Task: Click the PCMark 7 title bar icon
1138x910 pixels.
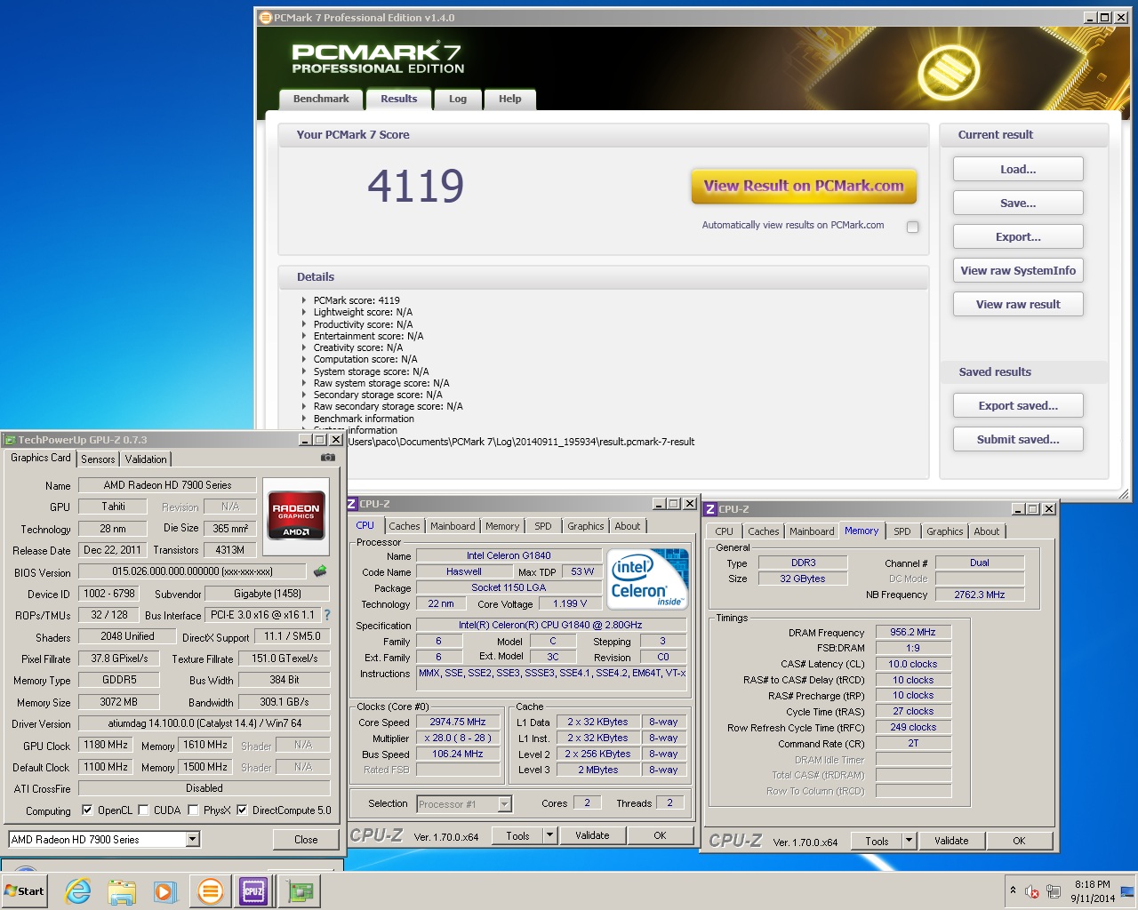Action: click(265, 18)
